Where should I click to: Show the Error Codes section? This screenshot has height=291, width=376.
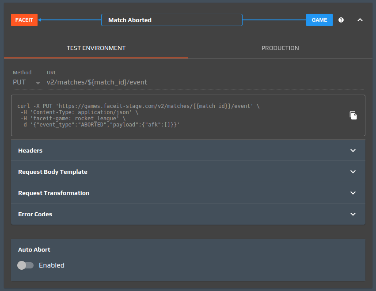[35, 214]
